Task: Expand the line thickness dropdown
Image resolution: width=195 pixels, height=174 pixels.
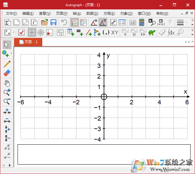Action: click(x=186, y=22)
